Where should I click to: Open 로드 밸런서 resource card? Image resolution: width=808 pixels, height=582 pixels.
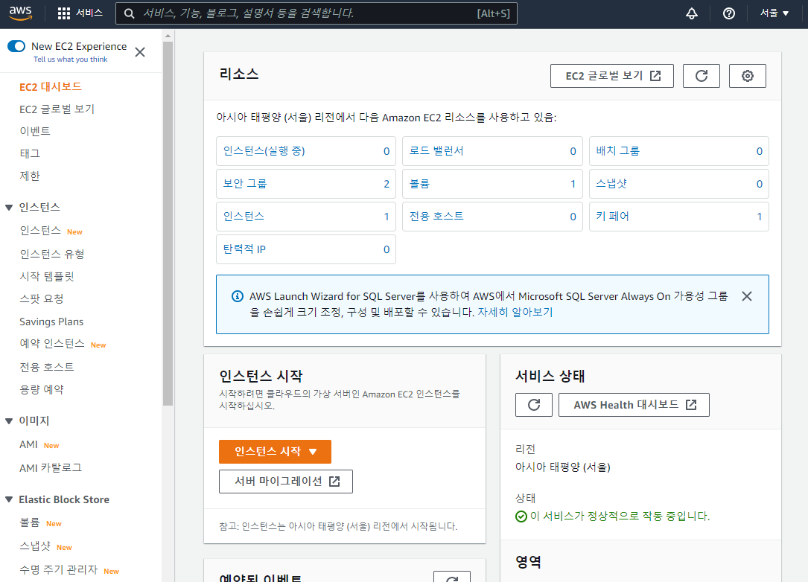click(493, 151)
